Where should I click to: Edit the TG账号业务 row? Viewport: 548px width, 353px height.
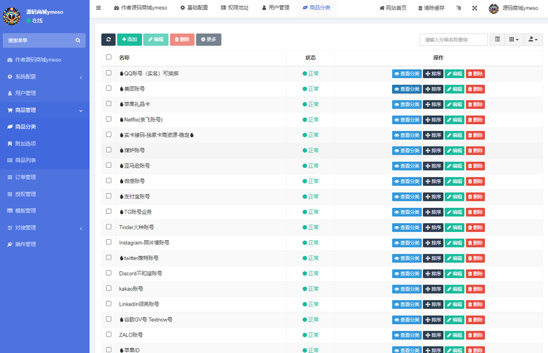454,212
